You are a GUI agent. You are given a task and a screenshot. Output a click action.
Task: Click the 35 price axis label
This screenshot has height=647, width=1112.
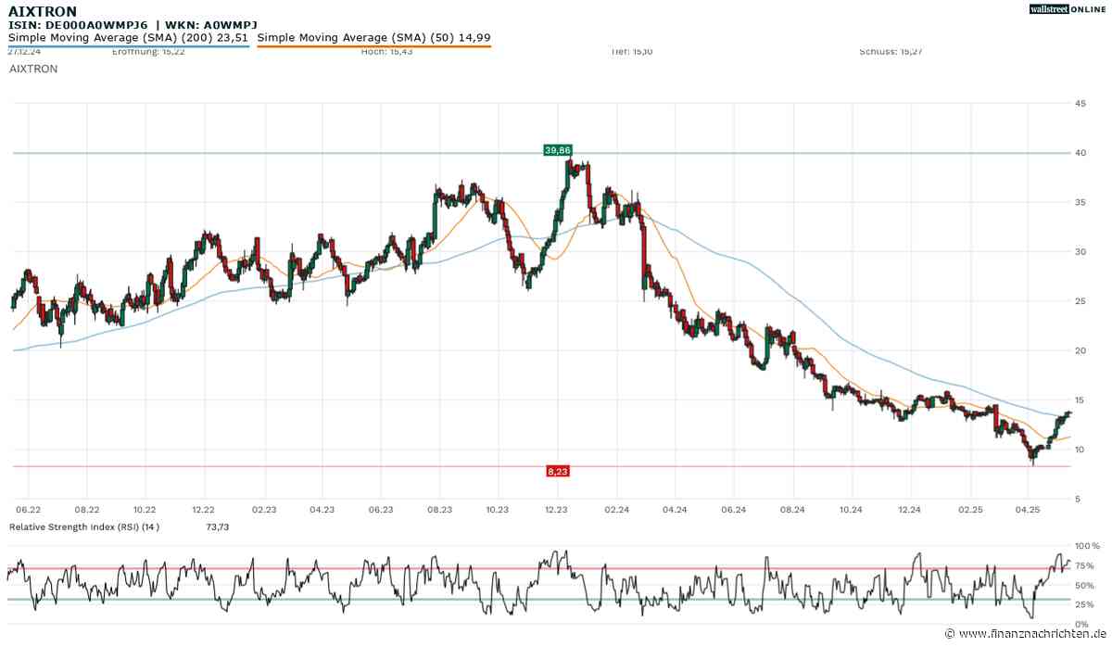1080,202
